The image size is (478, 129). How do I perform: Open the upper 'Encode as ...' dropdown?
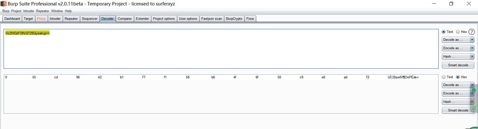coord(458,48)
